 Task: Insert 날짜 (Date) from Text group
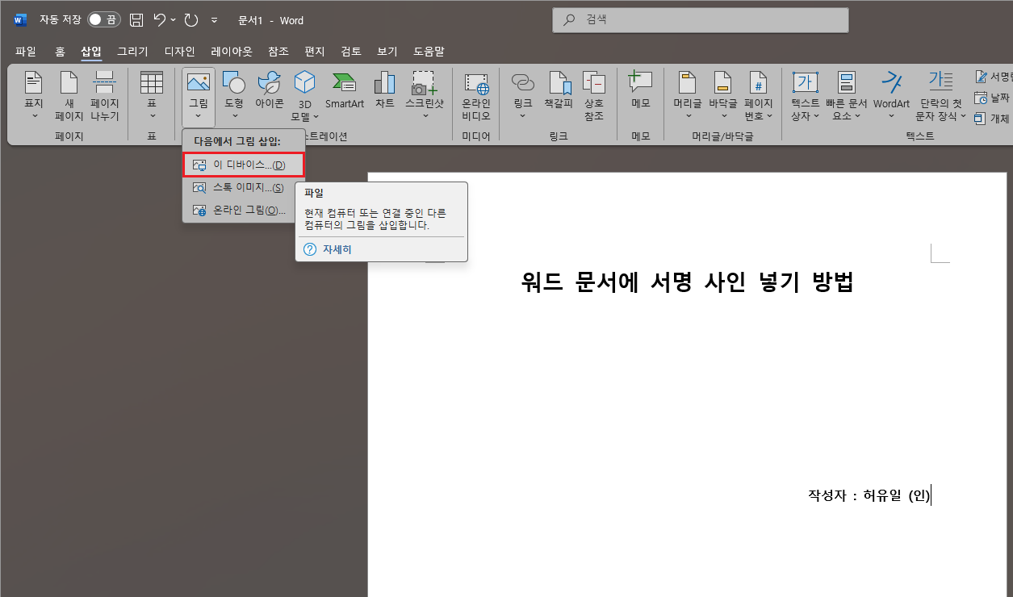(x=992, y=98)
